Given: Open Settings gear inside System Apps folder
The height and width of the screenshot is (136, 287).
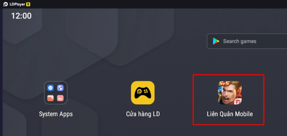Looking at the screenshot, I should (50, 88).
